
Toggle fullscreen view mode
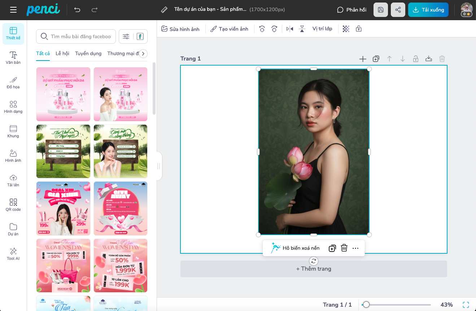click(x=466, y=305)
